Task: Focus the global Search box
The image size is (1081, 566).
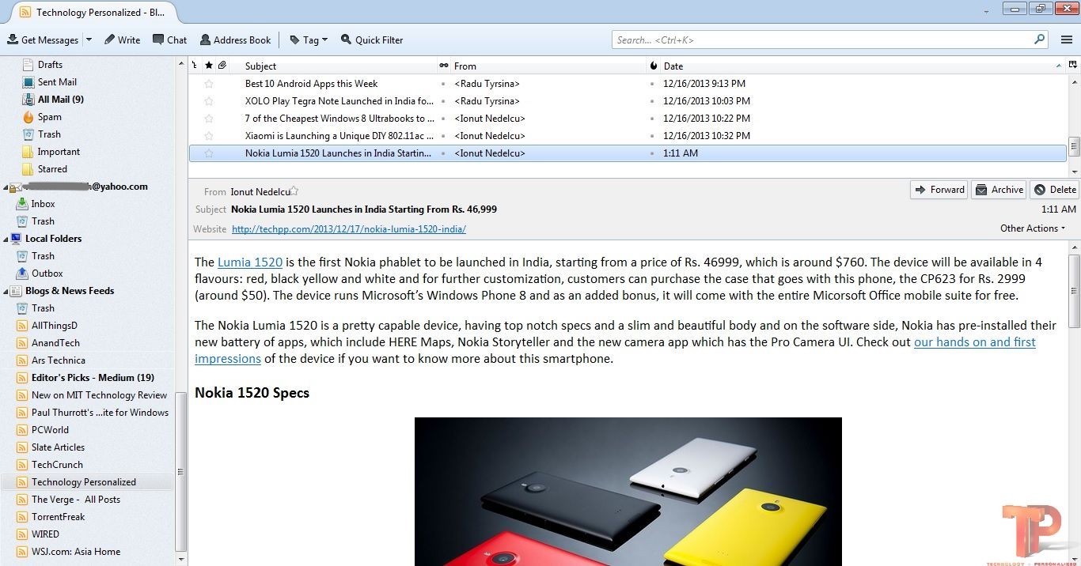Action: [x=830, y=40]
